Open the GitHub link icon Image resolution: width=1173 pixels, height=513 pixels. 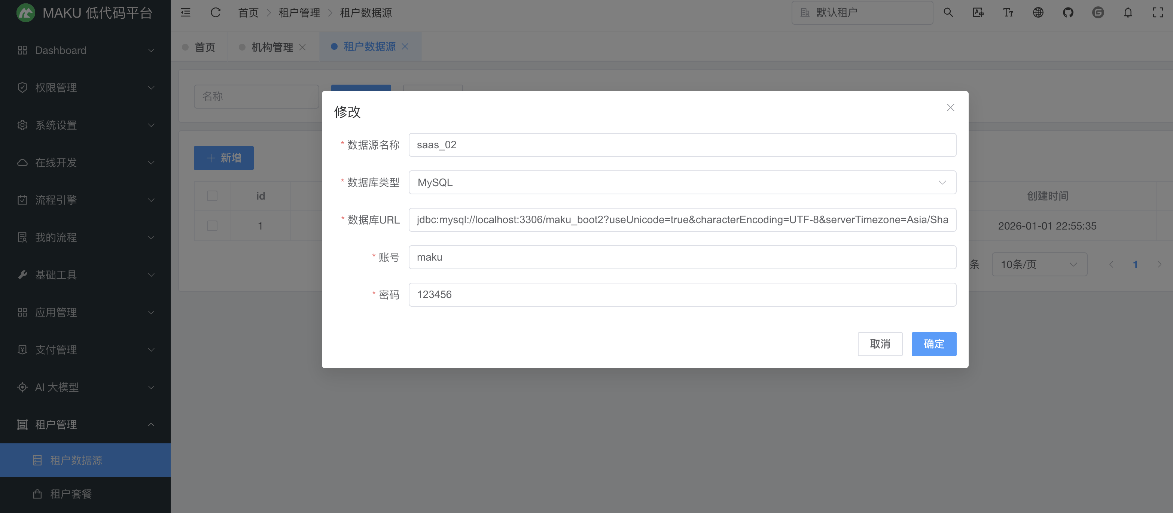coord(1068,13)
